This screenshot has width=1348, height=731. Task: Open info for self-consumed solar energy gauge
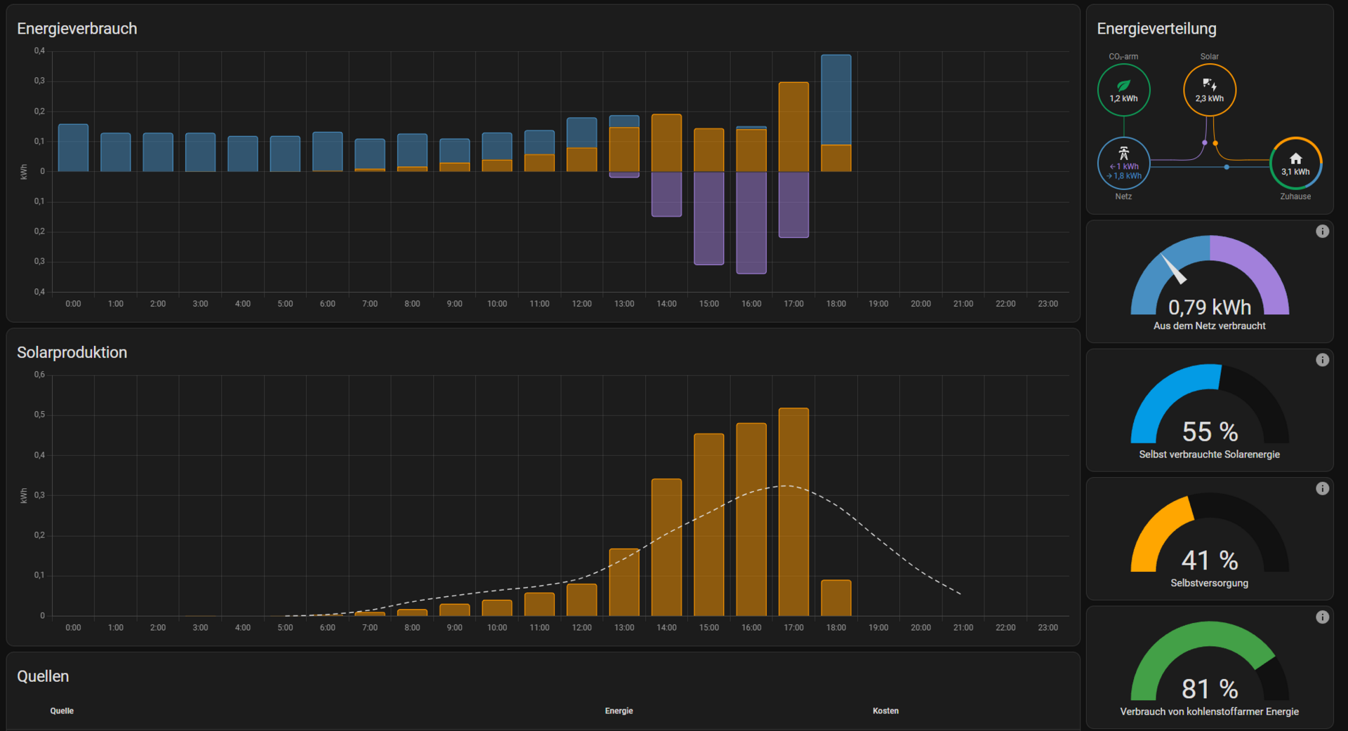pyautogui.click(x=1322, y=360)
